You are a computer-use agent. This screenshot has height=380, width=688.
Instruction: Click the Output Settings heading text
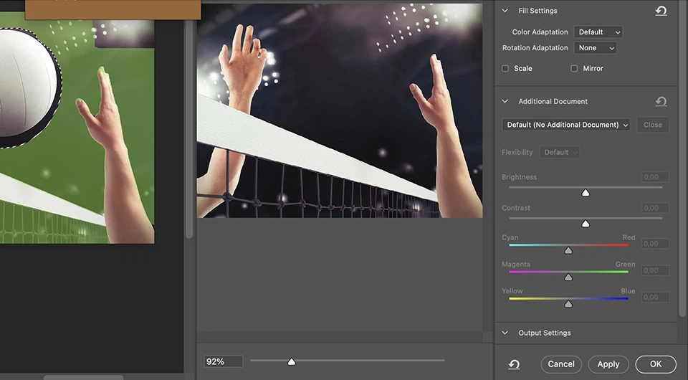545,333
